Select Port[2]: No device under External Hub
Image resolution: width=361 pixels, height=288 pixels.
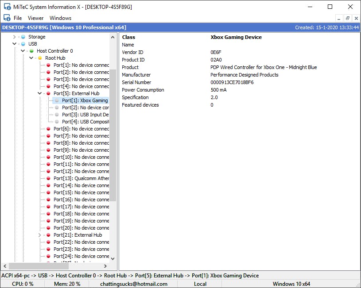[85, 108]
